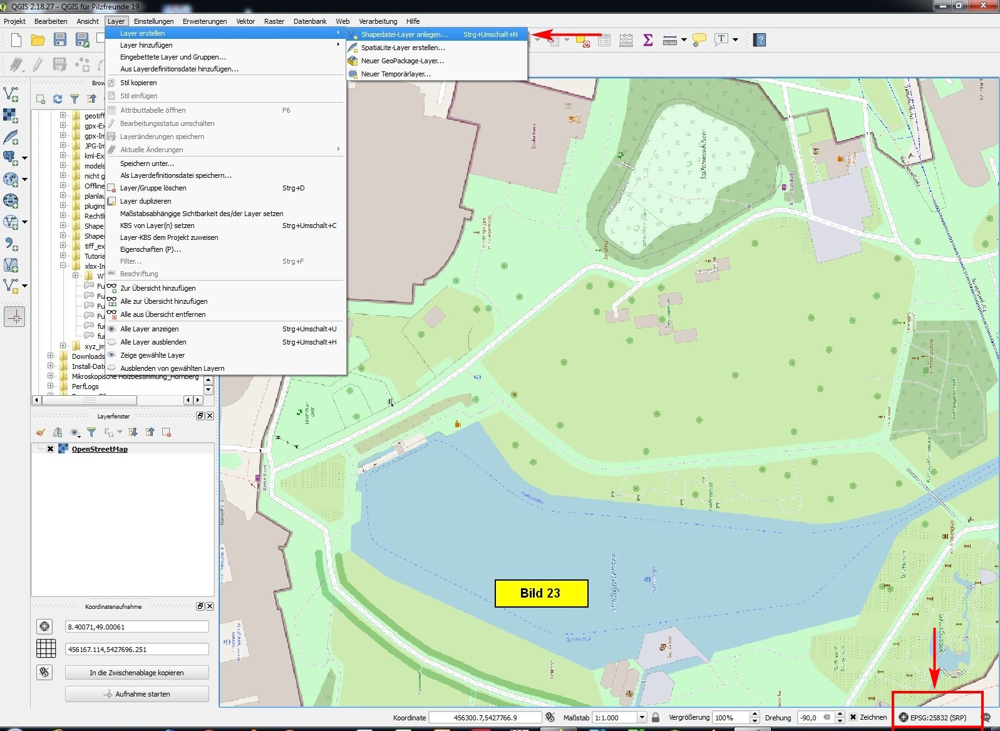Open the Maßstab scale dropdown
Viewport: 1000px width, 731px height.
642,717
